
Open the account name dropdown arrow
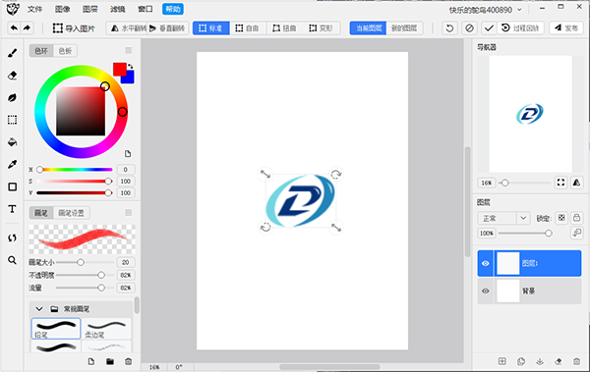519,10
